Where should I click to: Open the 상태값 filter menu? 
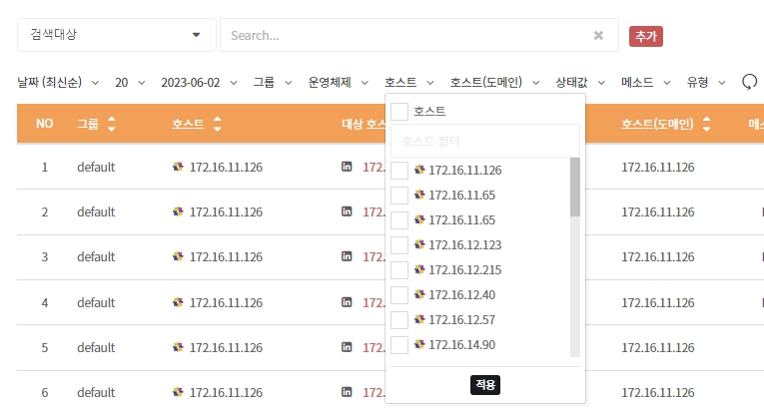point(579,82)
